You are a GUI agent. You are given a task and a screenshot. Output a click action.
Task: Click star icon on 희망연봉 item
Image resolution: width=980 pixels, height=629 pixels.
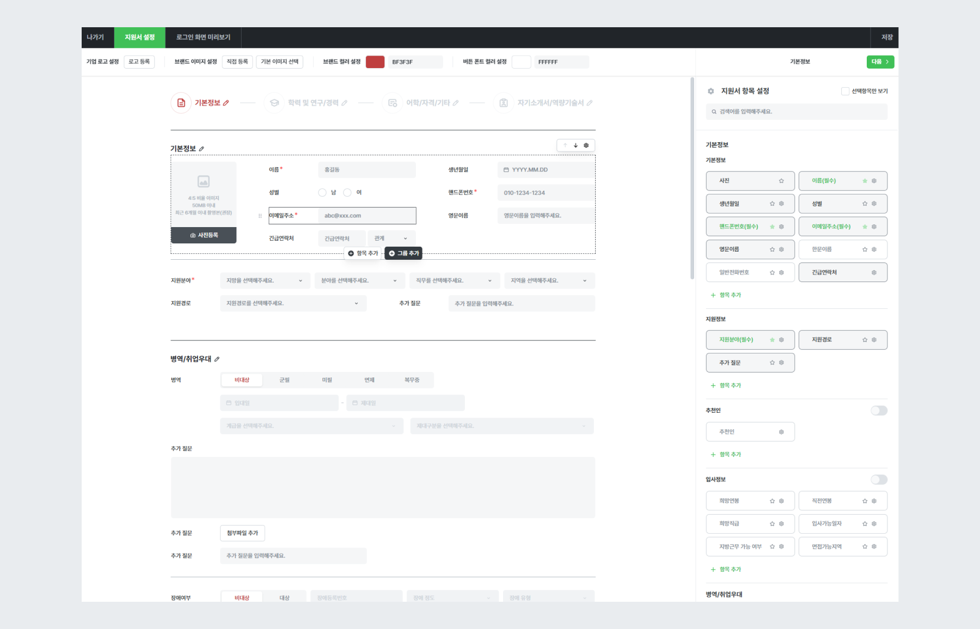point(772,501)
